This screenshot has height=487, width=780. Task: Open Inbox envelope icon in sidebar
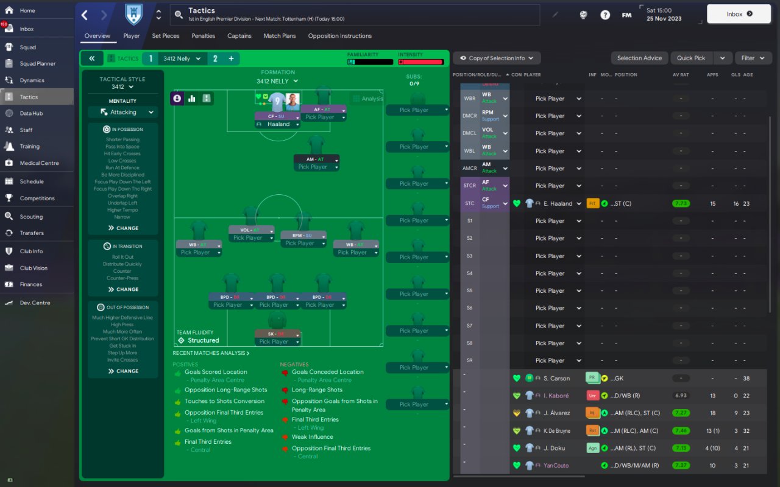tap(9, 29)
